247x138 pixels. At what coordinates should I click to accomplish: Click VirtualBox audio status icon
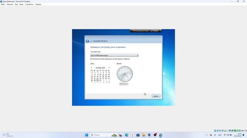coord(220,130)
